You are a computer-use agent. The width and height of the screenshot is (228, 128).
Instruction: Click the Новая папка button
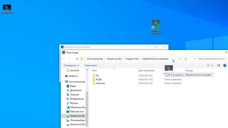click(x=91, y=65)
